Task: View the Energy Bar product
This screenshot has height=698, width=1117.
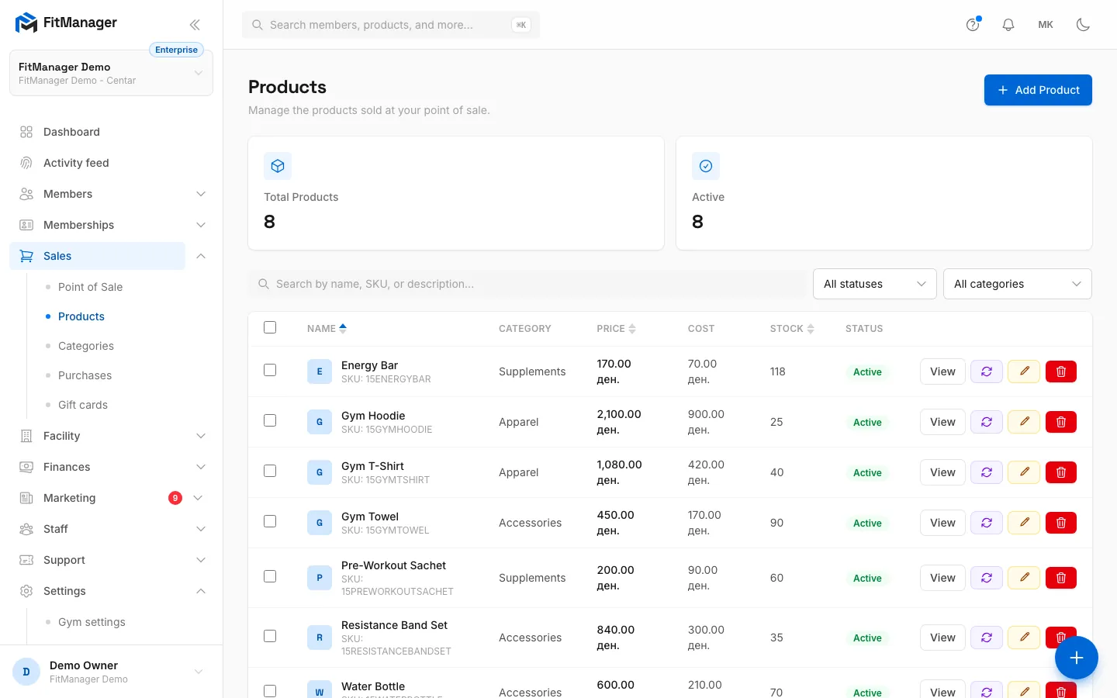Action: click(x=942, y=371)
